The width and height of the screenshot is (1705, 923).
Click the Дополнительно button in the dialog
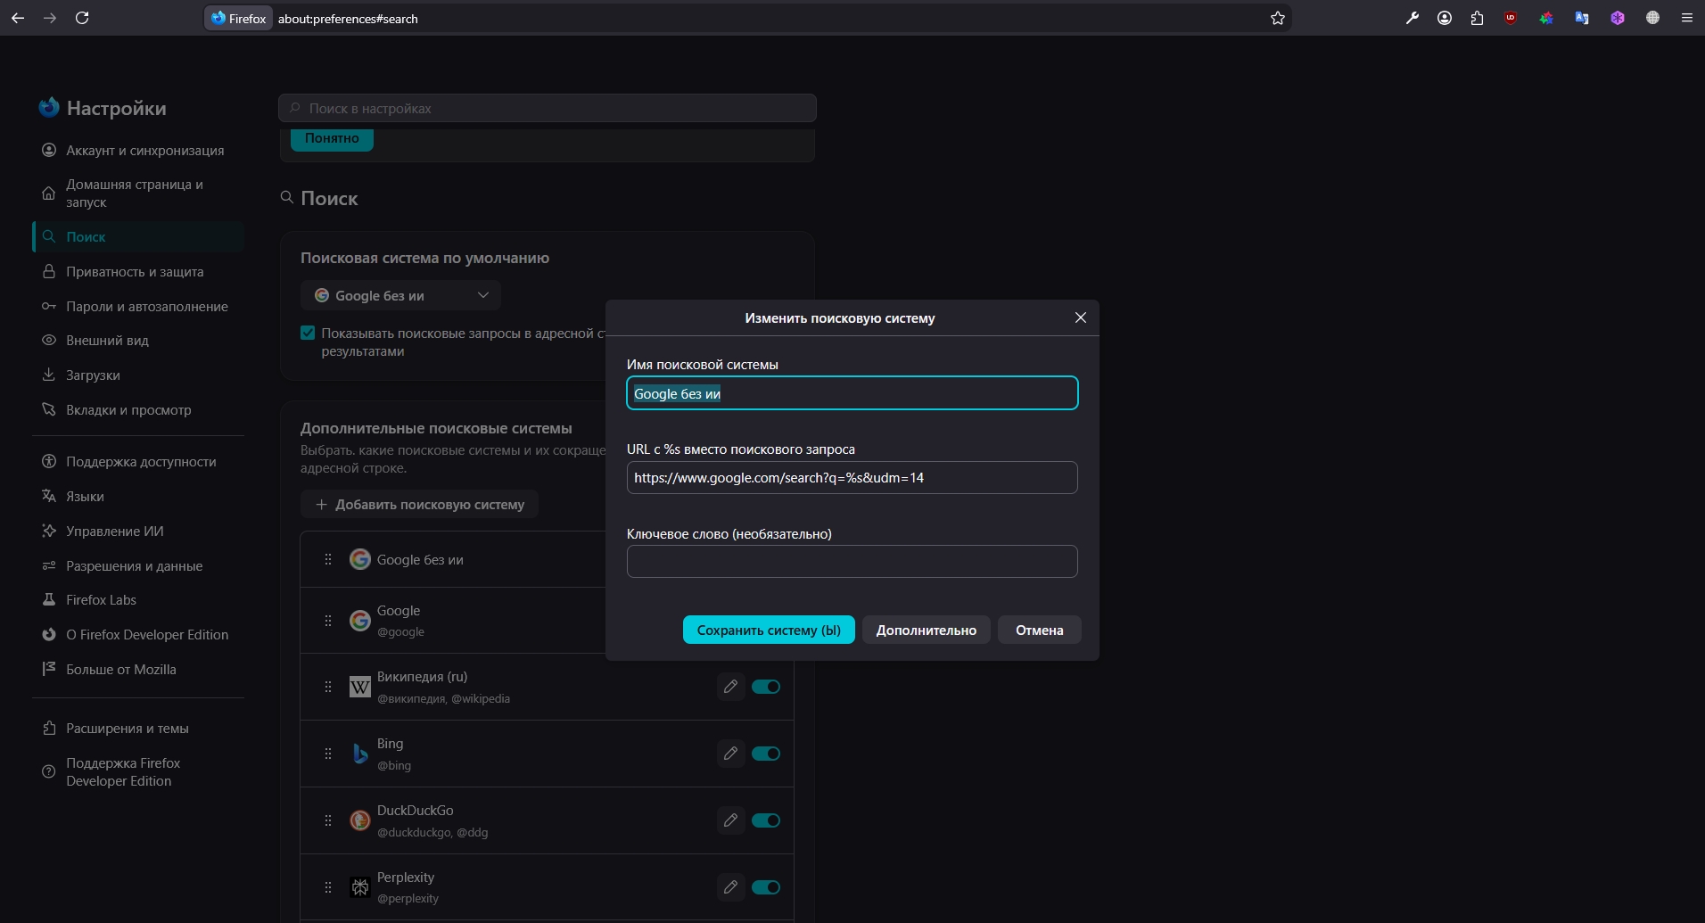tap(926, 630)
